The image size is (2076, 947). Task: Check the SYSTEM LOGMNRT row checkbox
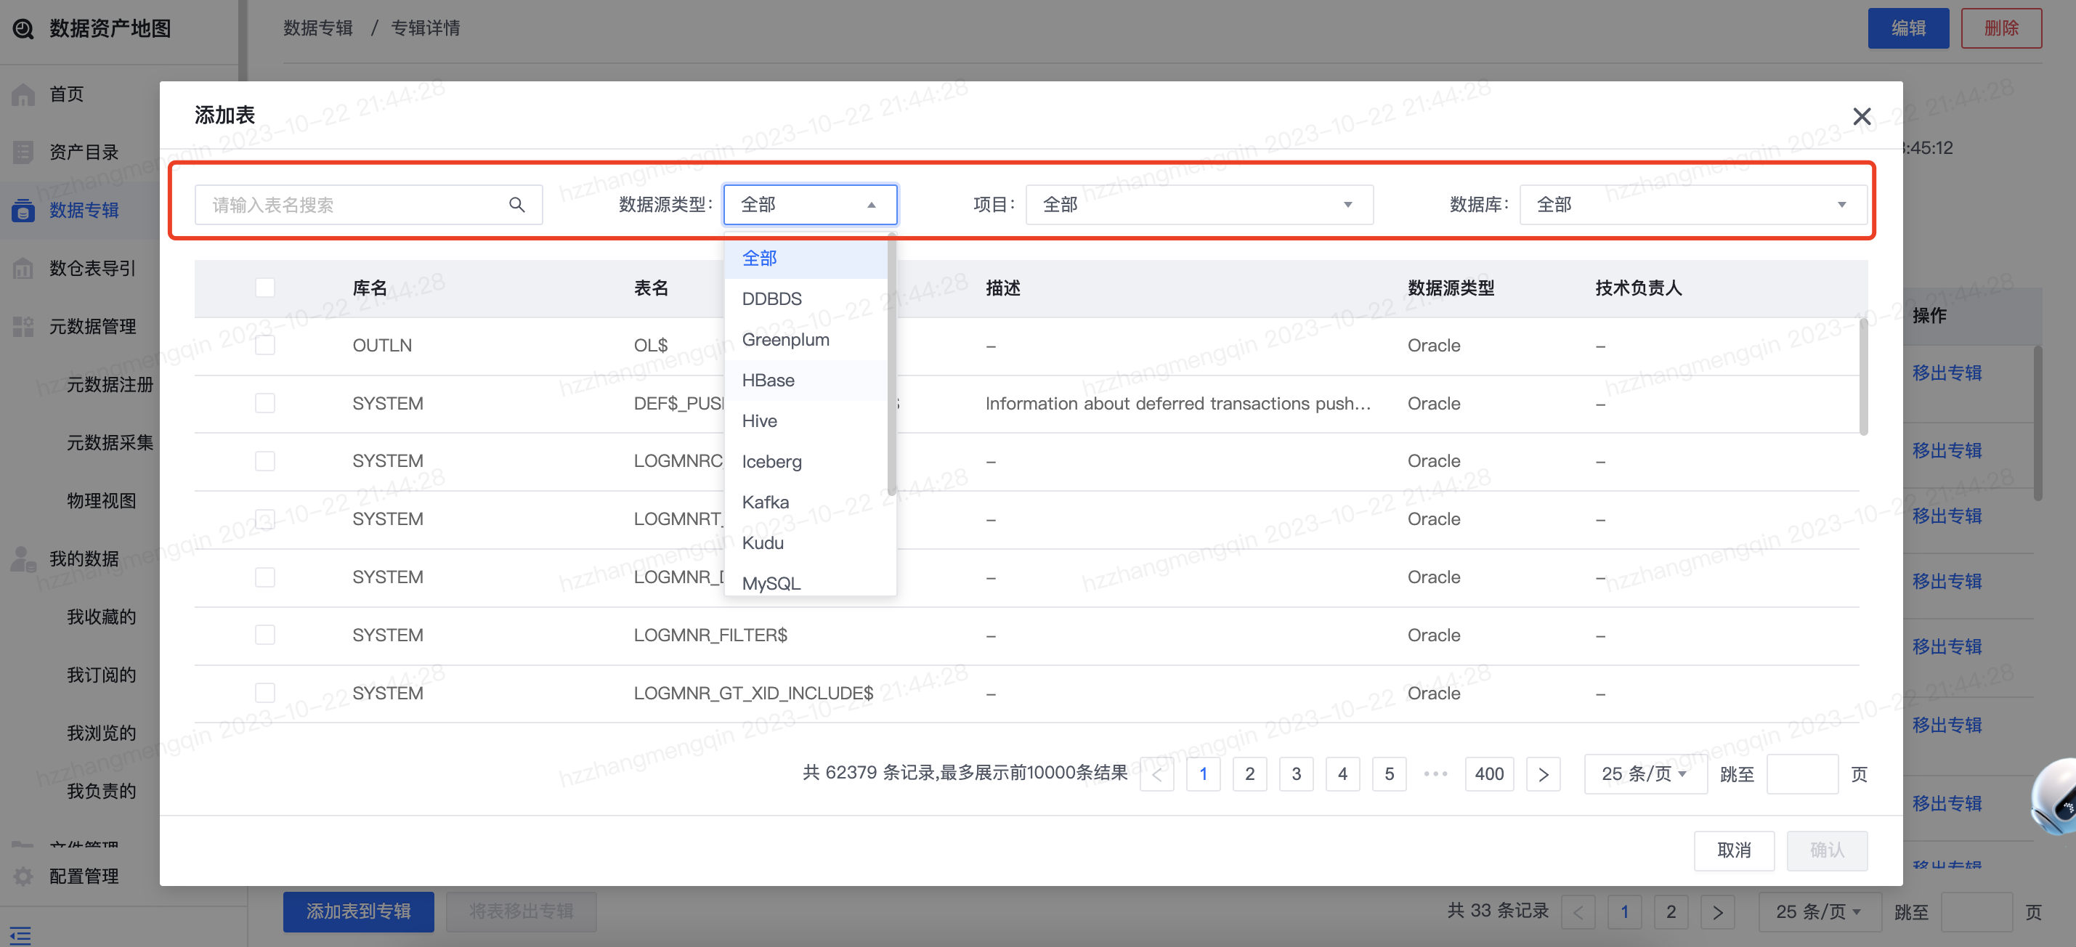(x=265, y=519)
